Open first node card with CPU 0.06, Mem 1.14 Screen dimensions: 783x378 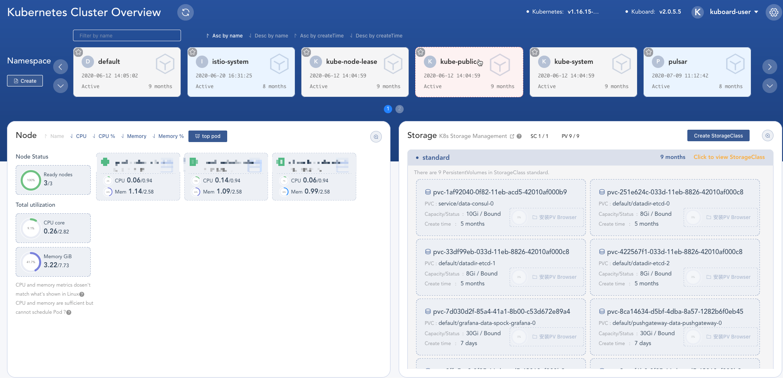(138, 177)
